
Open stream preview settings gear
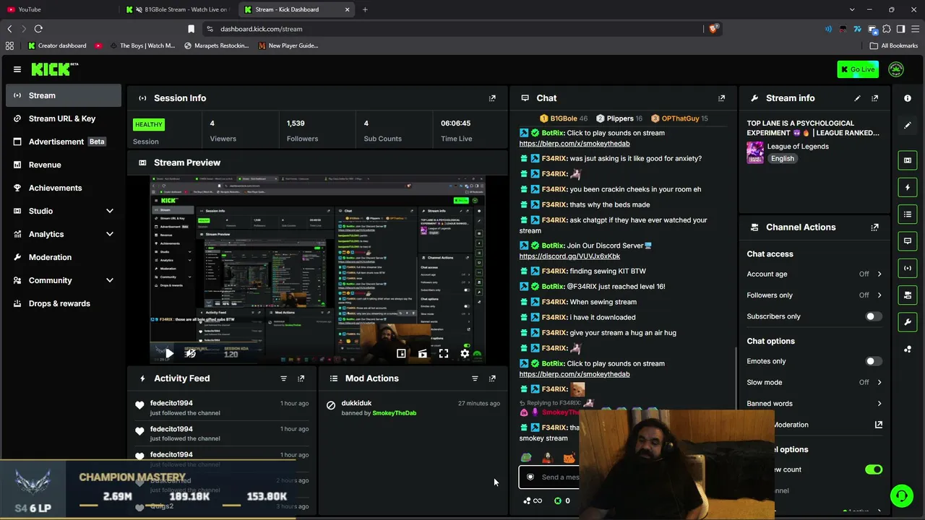point(465,353)
